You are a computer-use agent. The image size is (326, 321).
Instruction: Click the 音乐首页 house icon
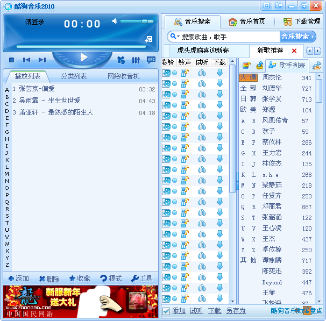(232, 22)
